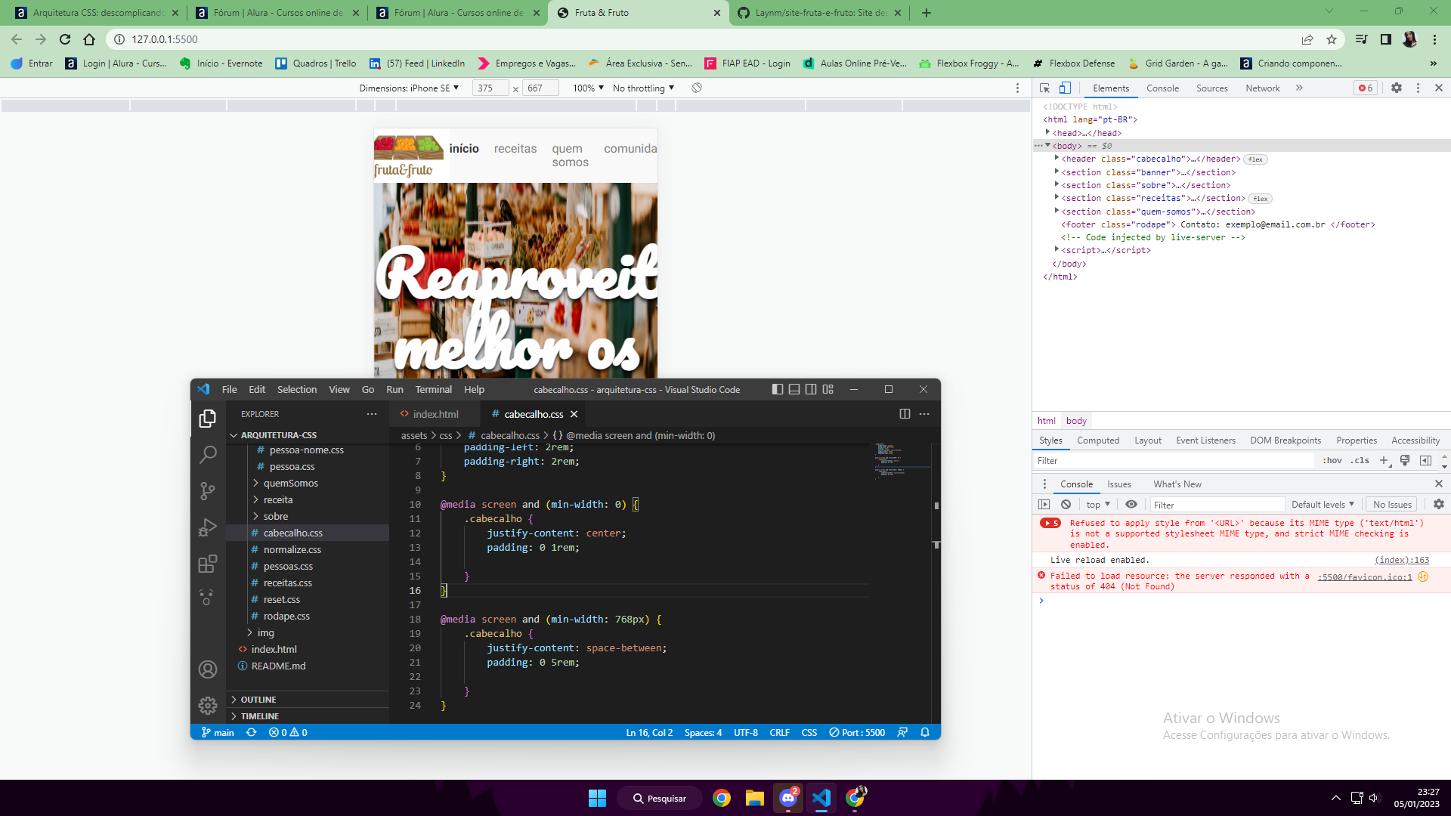Switch to index.html editor tab
1451x816 pixels.
tap(435, 414)
